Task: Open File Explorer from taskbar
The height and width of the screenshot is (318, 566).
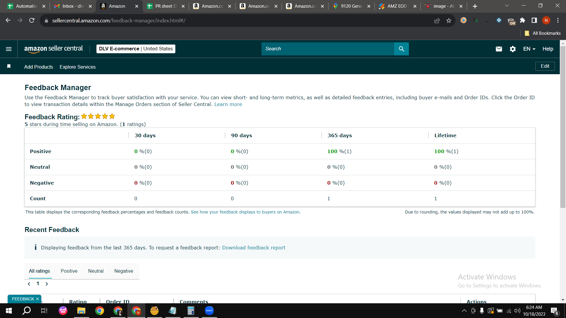Action: 81,311
